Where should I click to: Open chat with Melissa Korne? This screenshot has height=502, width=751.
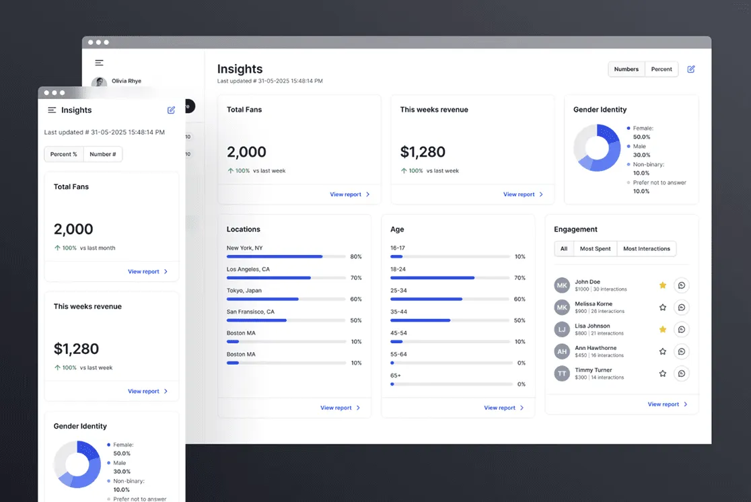click(681, 308)
